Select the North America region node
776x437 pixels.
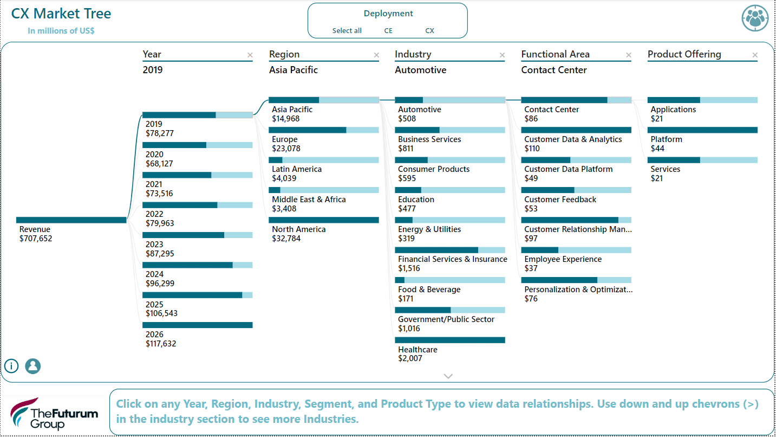324,220
